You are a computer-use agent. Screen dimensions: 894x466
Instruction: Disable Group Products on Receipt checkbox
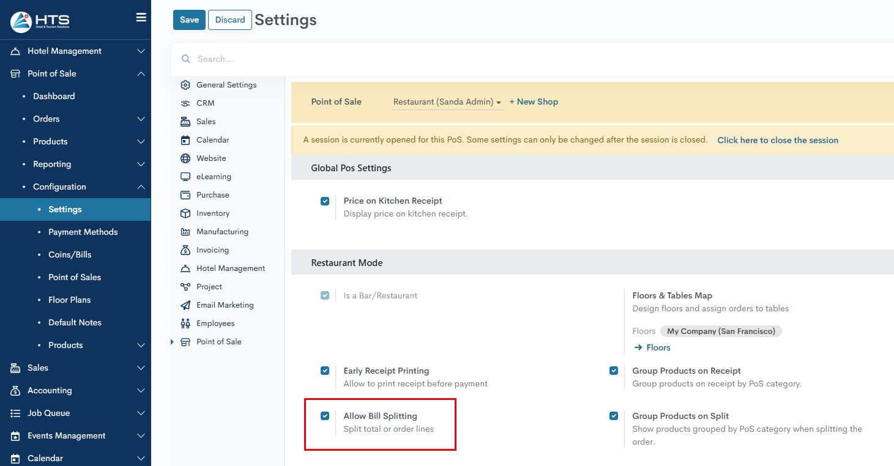(614, 371)
